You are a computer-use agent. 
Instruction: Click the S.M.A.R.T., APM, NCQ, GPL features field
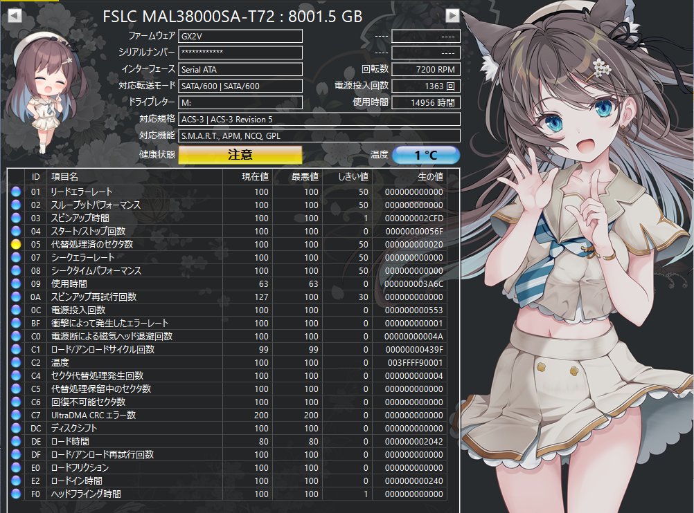319,136
